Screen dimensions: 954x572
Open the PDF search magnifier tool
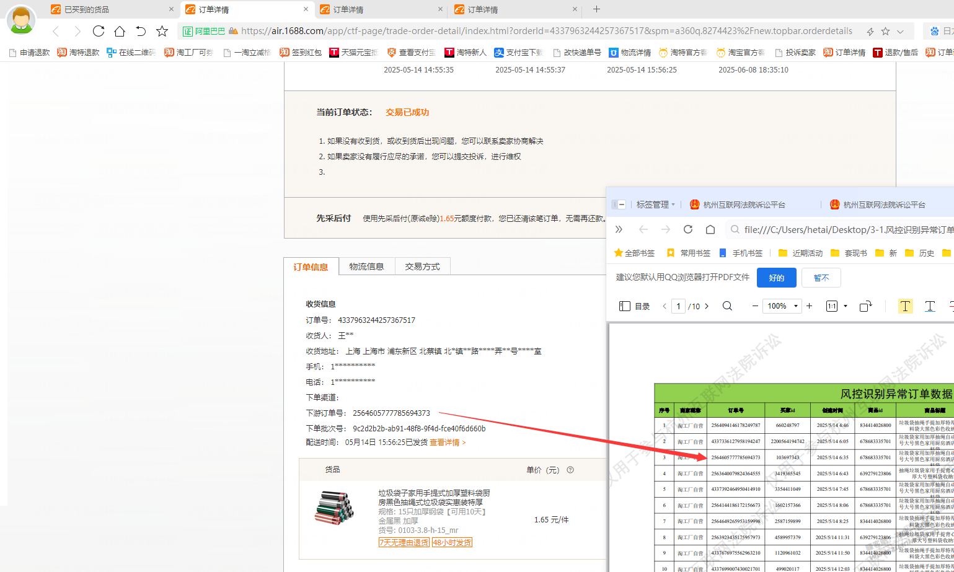click(727, 306)
